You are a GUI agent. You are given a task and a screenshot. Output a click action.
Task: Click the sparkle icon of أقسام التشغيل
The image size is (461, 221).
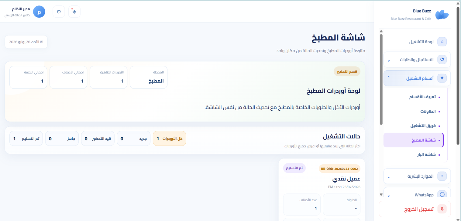(442, 78)
